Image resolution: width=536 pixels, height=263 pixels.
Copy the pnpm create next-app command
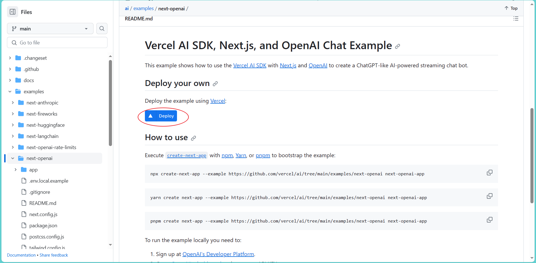489,220
